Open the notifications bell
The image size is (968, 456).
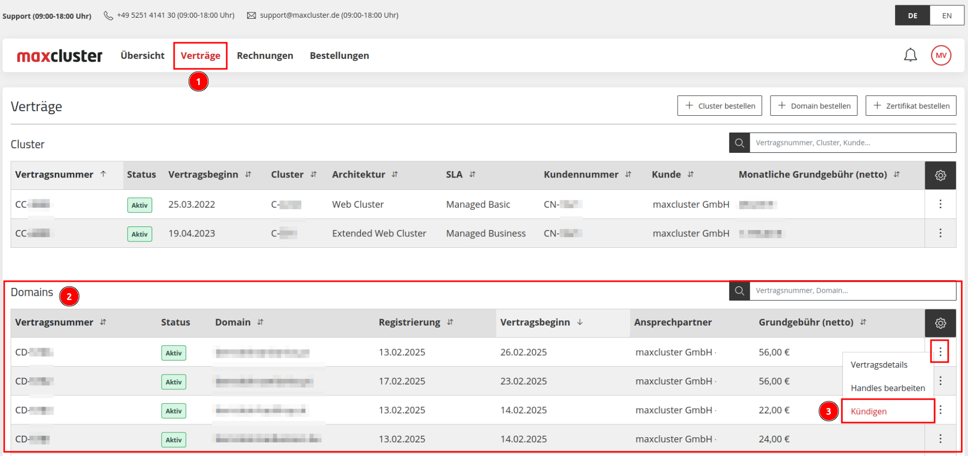(x=910, y=55)
